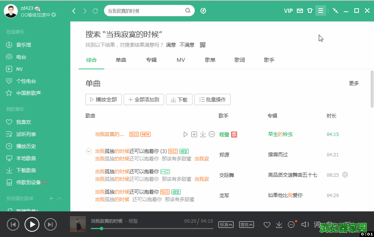Open the QR code icon beside 不满意

click(203, 45)
